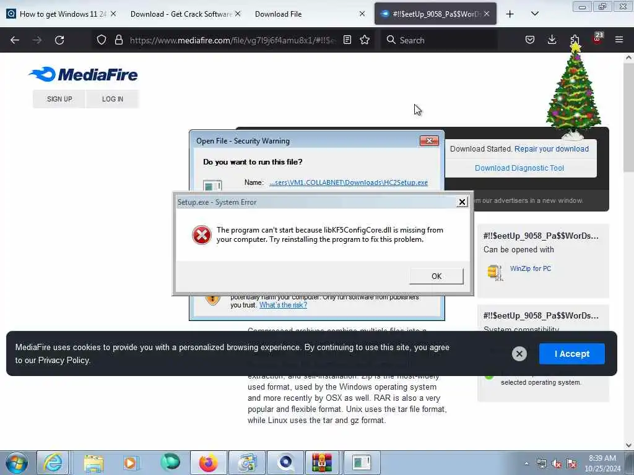Viewport: 634px width, 475px height.
Task: Click the HC2Setup.exe file path link
Action: 349,182
